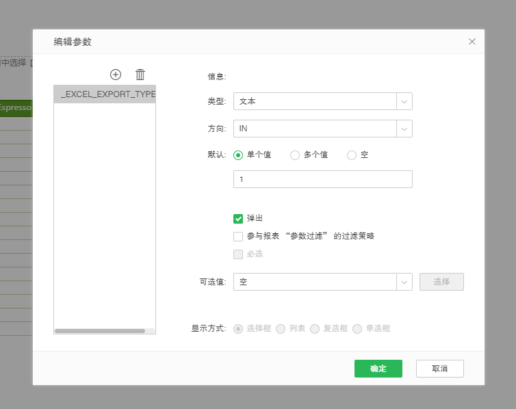Screen dimensions: 516x409
Task: Uncheck the 弹出 checkbox
Action: coord(238,219)
